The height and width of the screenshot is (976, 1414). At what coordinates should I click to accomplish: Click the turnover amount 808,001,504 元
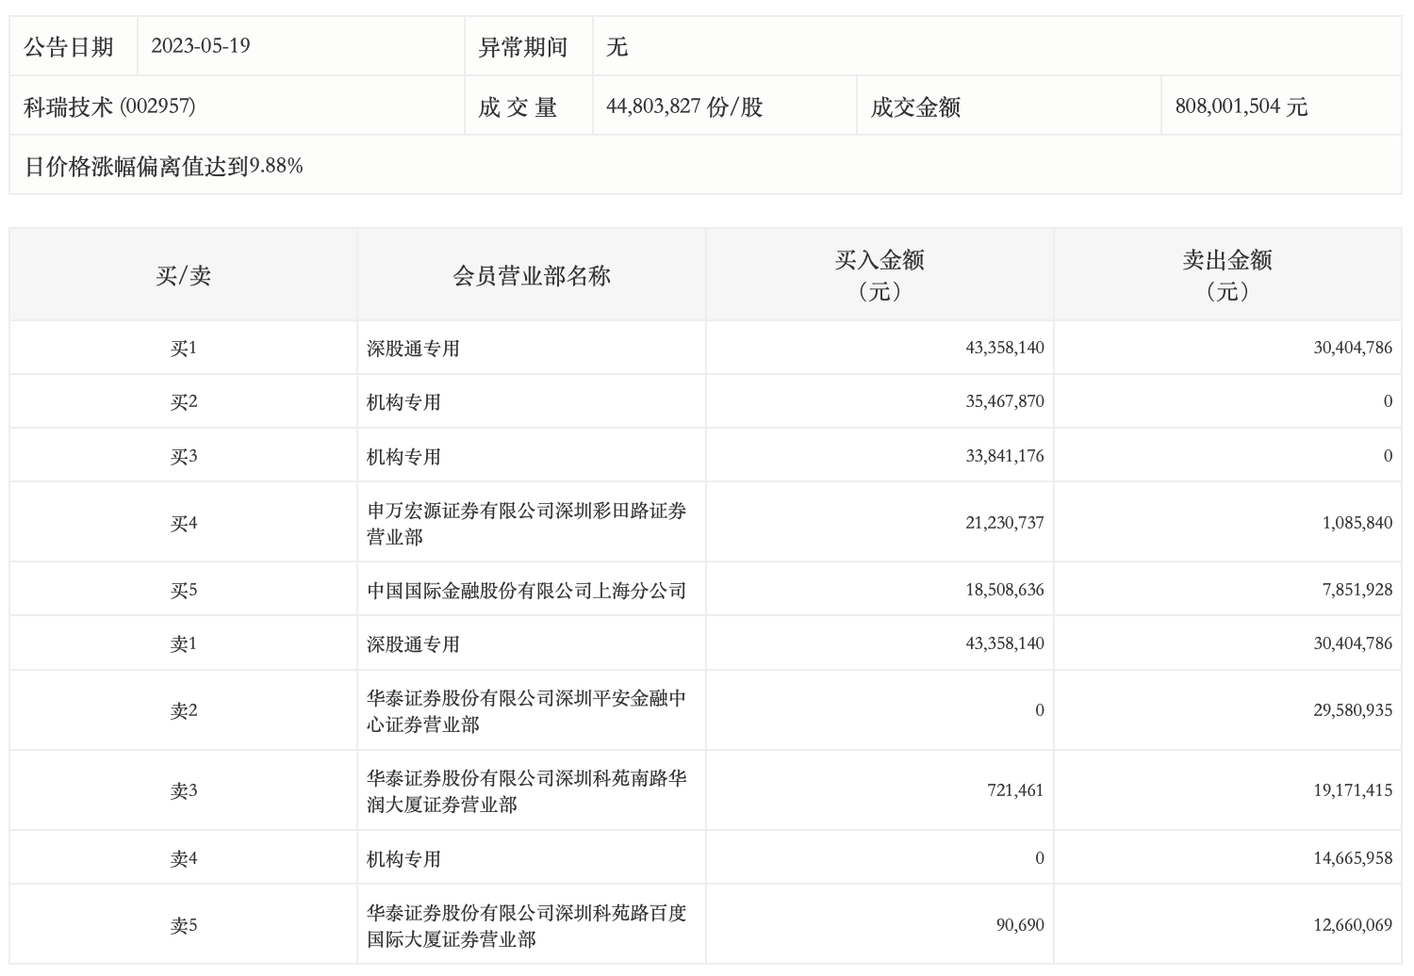(1241, 106)
